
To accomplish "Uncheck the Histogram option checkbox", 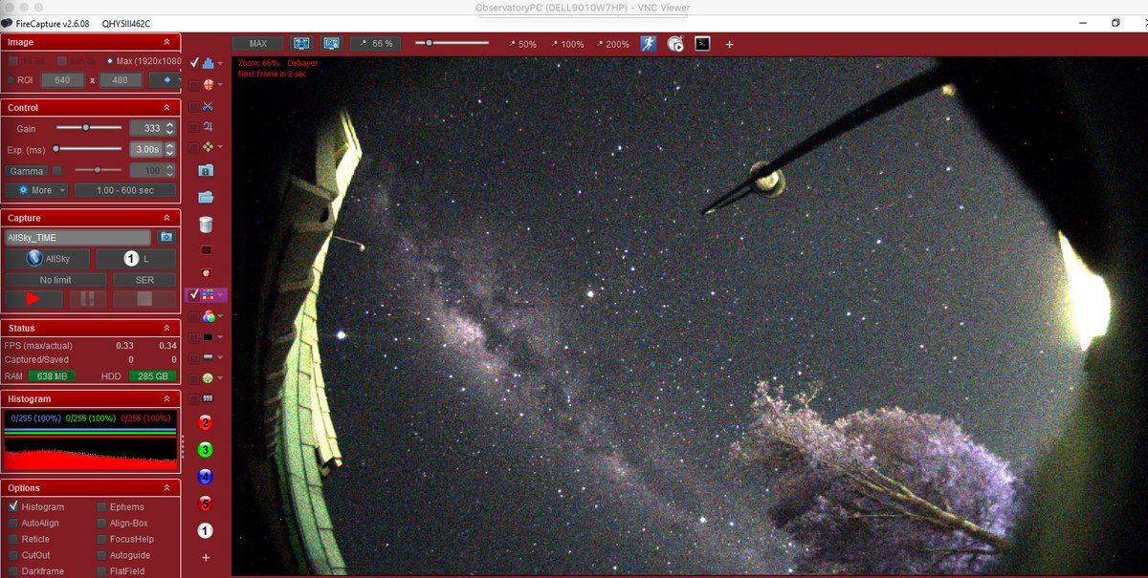I will (13, 507).
